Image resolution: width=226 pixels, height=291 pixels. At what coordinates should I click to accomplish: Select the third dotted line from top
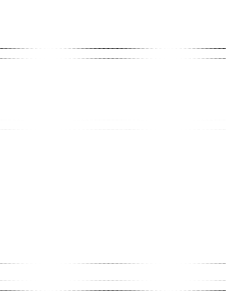(113, 120)
